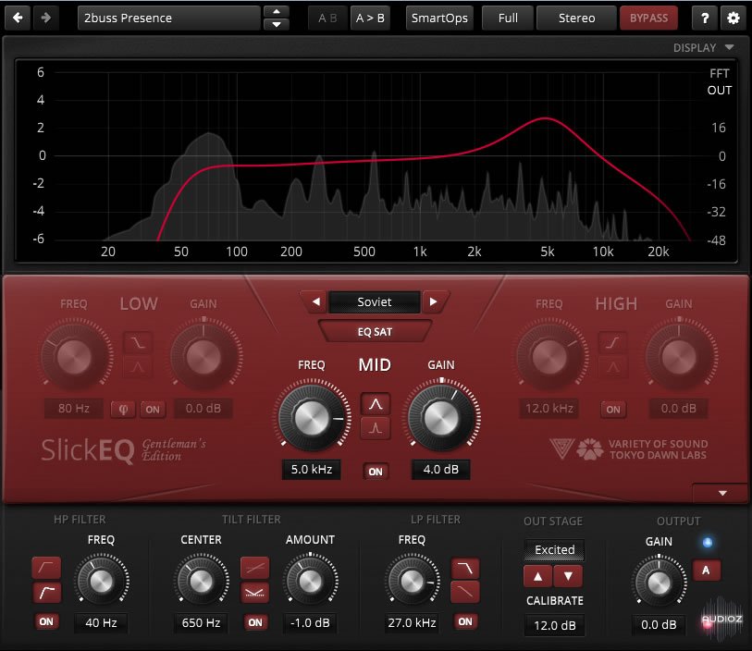Collapse the lower filter section arrow
The image size is (752, 651).
pos(722,493)
